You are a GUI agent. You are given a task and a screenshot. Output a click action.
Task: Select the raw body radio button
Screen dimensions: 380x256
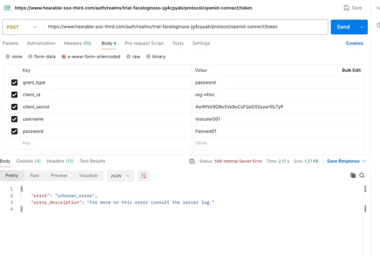[x=129, y=56]
